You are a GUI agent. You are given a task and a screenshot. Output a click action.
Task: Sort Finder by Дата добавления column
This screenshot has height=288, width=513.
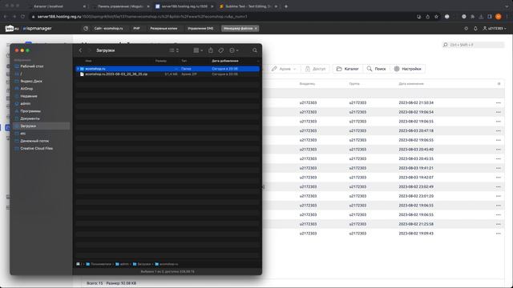225,61
